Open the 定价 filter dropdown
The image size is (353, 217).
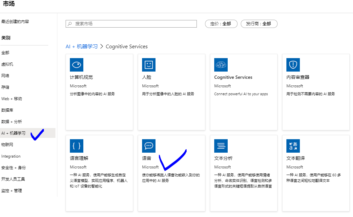[221, 24]
